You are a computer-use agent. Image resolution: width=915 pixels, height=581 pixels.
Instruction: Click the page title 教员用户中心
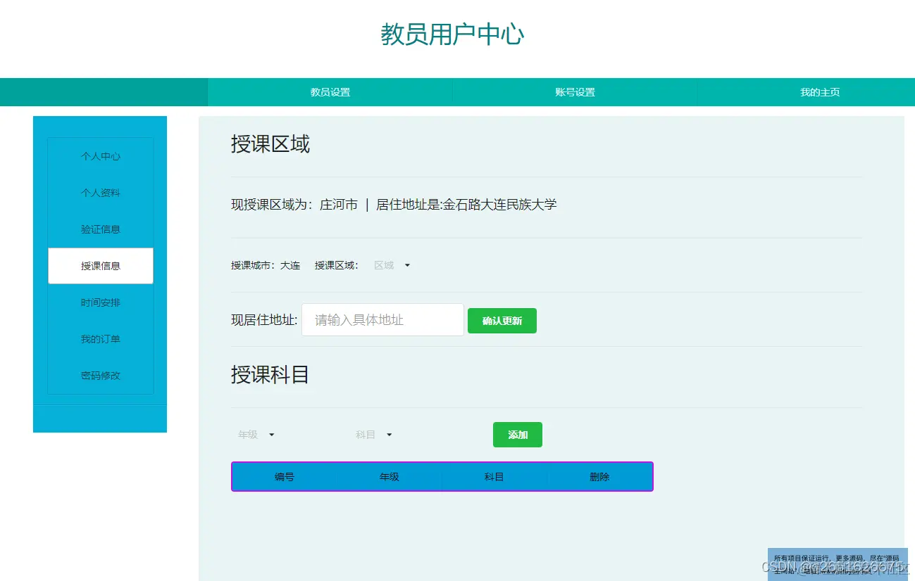(452, 34)
